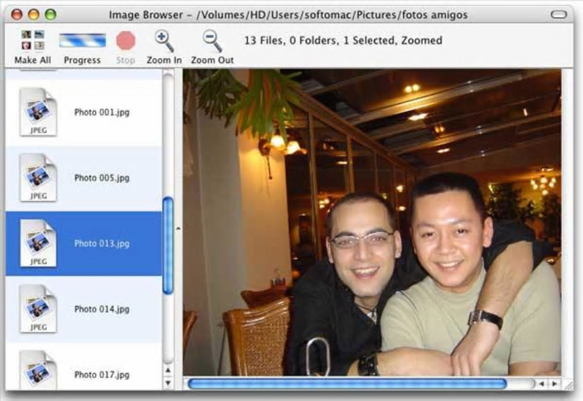
Task: Click the file list scroll down arrow
Action: point(168,383)
